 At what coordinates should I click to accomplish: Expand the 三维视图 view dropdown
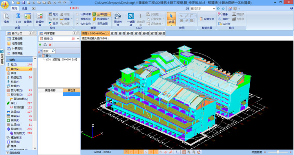[x=109, y=14]
